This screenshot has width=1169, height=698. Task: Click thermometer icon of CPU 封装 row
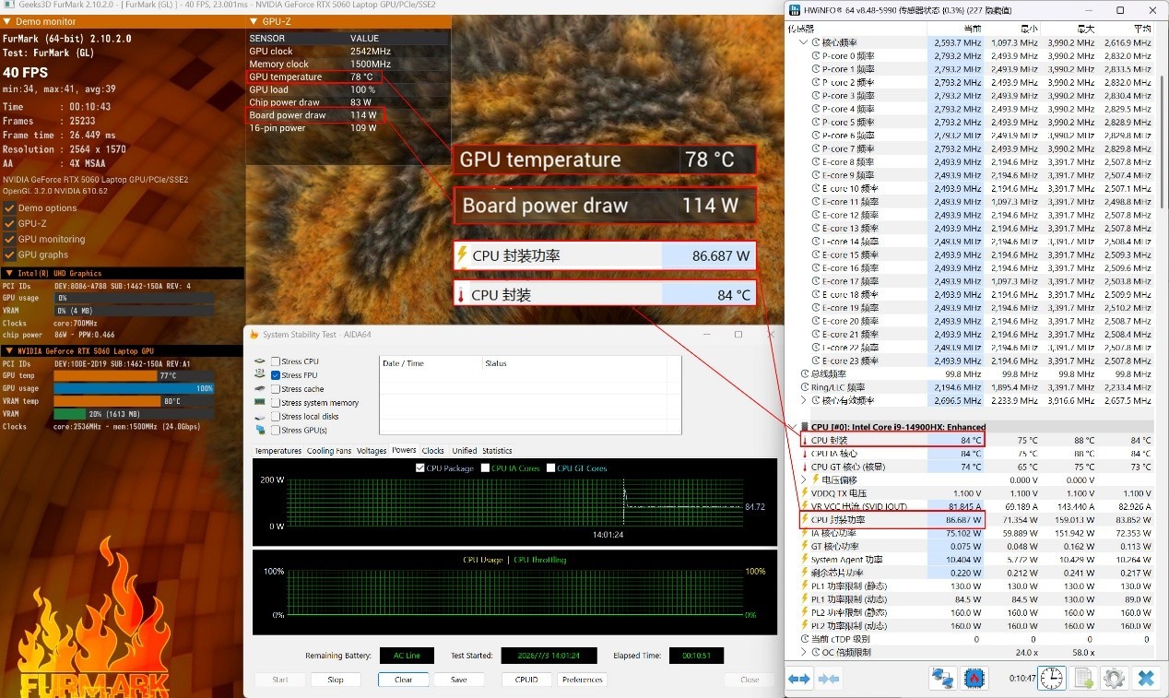pyautogui.click(x=805, y=440)
